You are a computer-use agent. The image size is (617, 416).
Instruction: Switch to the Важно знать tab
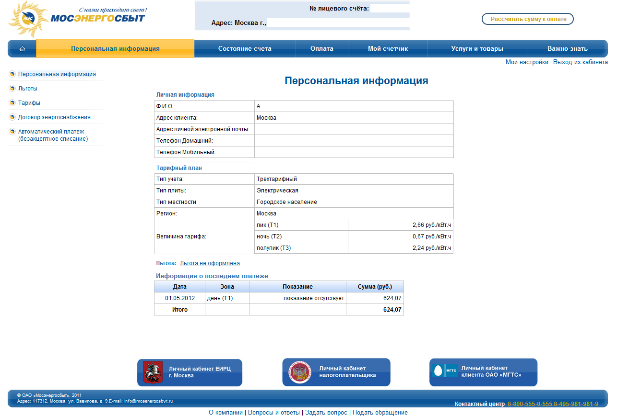click(x=567, y=48)
